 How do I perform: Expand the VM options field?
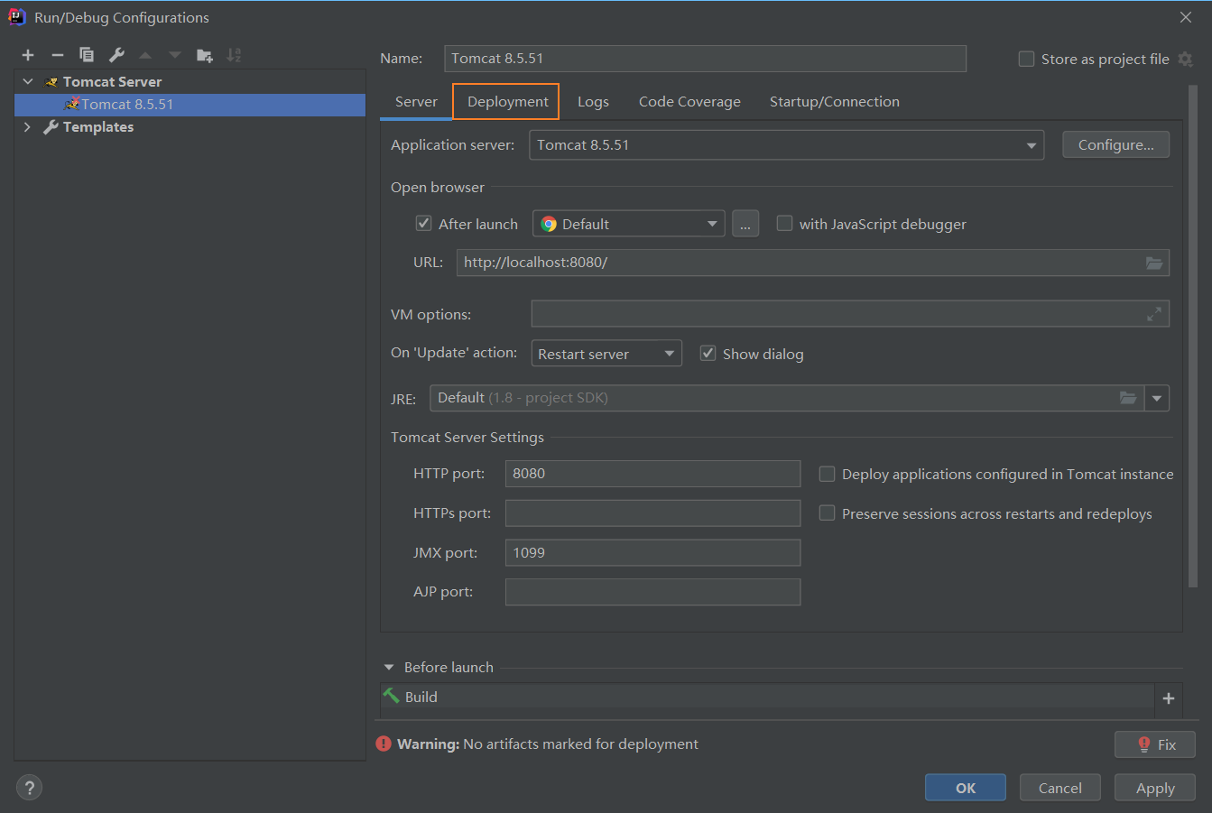[1154, 314]
